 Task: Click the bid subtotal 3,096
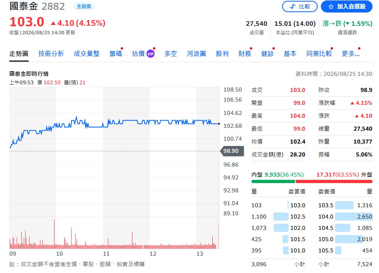(x=259, y=264)
